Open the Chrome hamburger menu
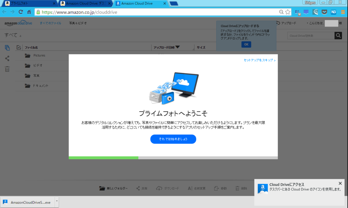 tap(343, 12)
